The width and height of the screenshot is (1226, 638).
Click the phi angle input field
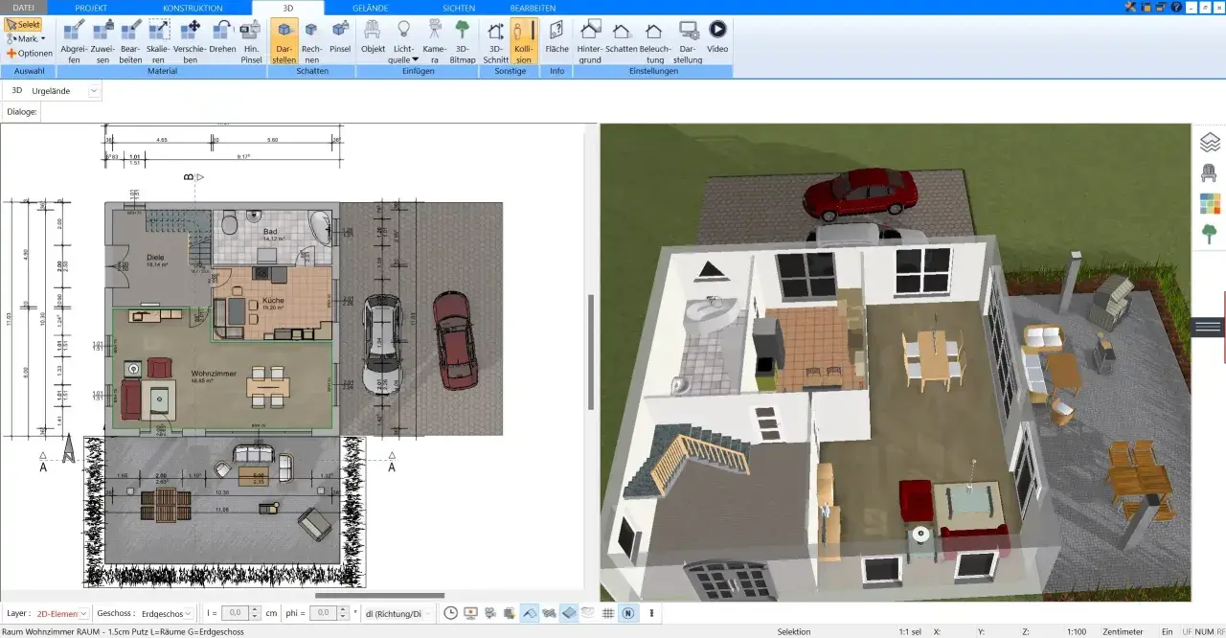325,613
